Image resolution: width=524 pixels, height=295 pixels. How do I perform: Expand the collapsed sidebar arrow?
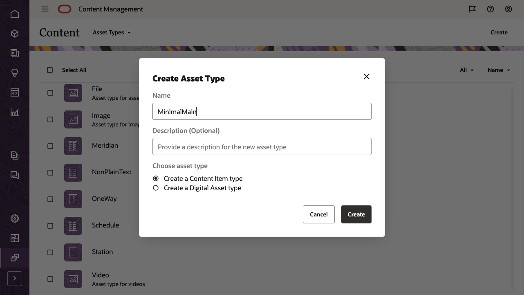[x=14, y=278]
